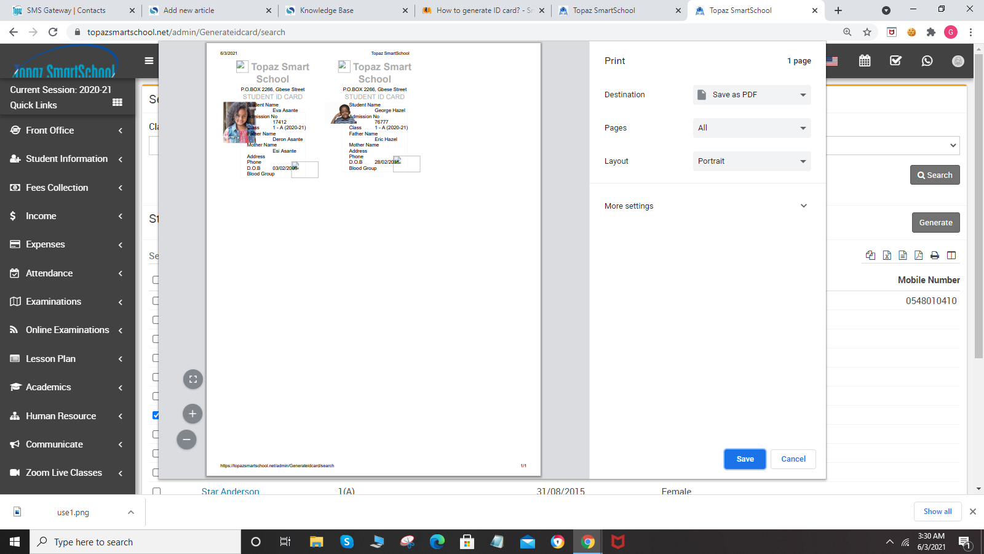Open Zoom Live Classes in sidebar
Screen dimensions: 984x554
[x=66, y=473]
